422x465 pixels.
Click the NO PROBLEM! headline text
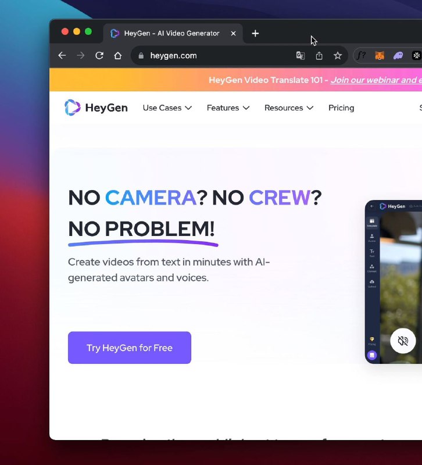click(141, 229)
